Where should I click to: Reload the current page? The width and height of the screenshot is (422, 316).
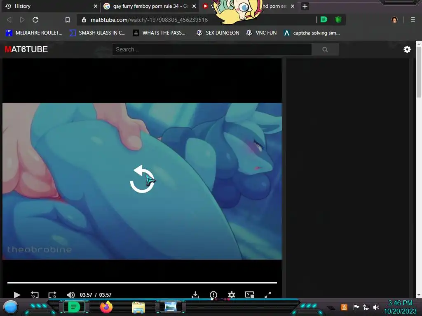(x=35, y=20)
